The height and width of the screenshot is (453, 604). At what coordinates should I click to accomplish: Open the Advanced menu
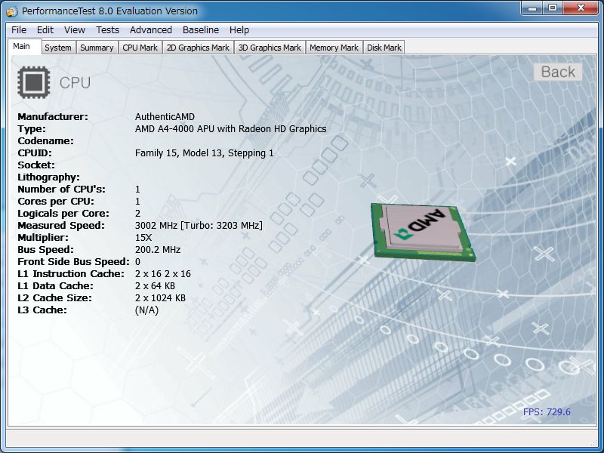click(150, 30)
